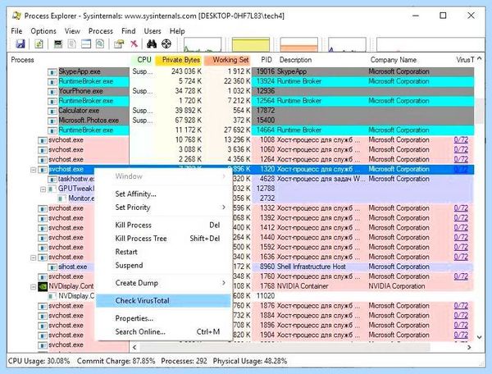The height and width of the screenshot is (374, 492).
Task: Open the System Information toolbar icon
Action: coord(58,44)
